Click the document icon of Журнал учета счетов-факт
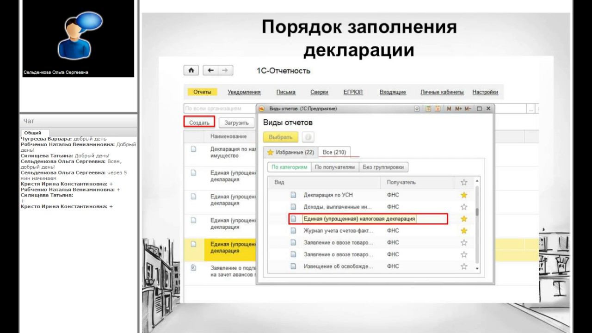The height and width of the screenshot is (333, 592). pos(293,230)
